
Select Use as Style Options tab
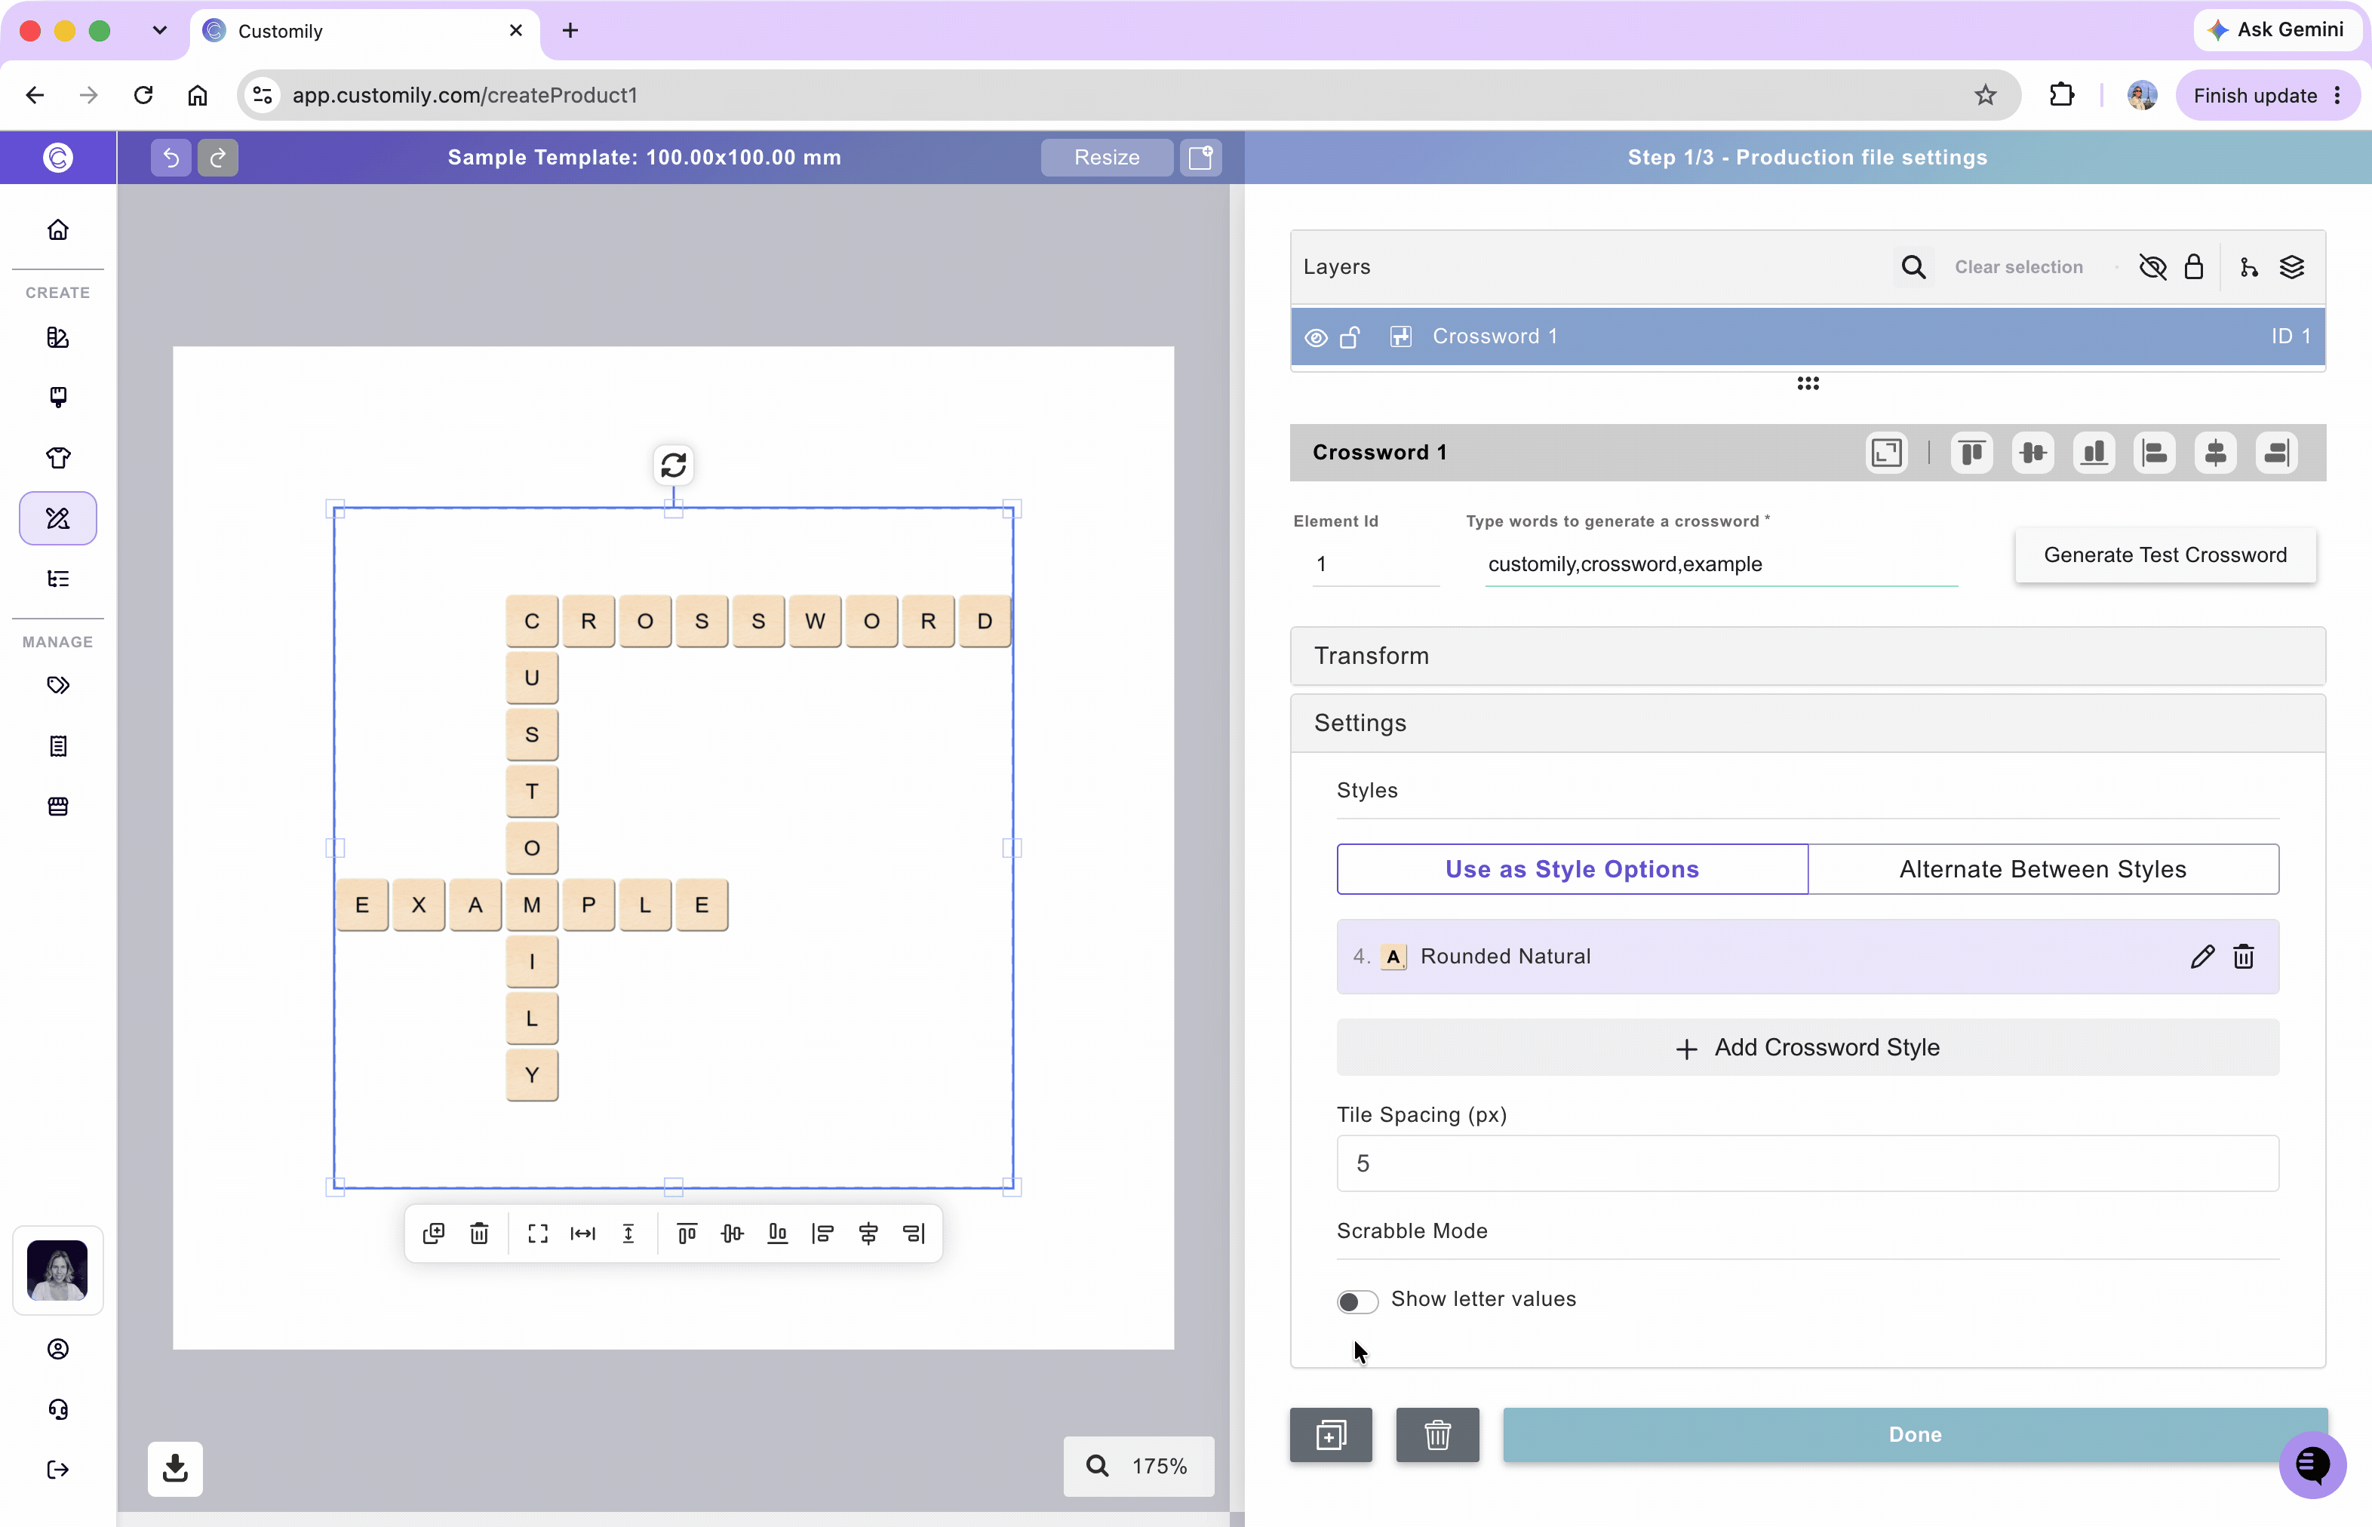tap(1573, 868)
